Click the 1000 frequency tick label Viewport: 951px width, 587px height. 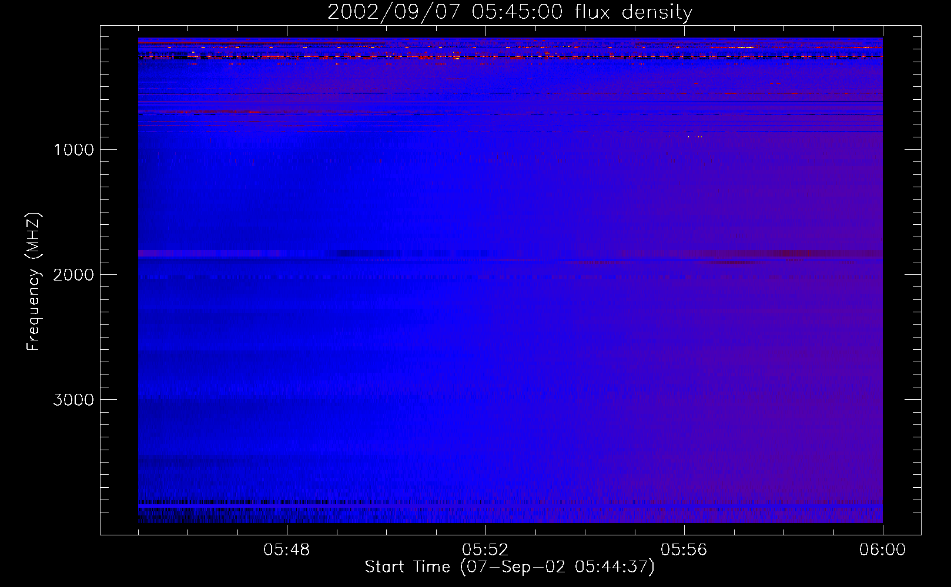tap(73, 150)
